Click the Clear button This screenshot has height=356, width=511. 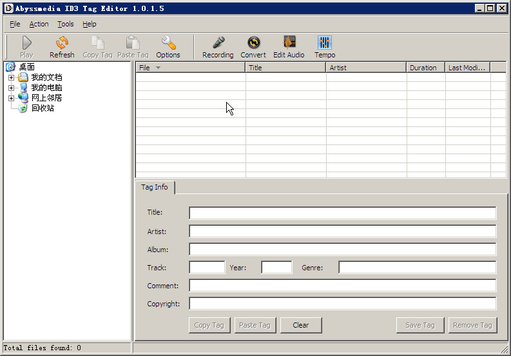pyautogui.click(x=301, y=325)
